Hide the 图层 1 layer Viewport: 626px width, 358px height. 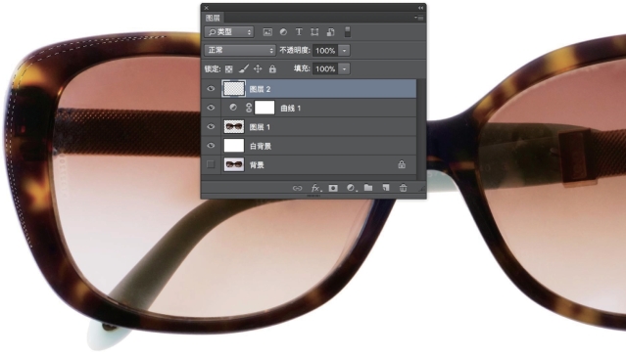click(x=211, y=127)
